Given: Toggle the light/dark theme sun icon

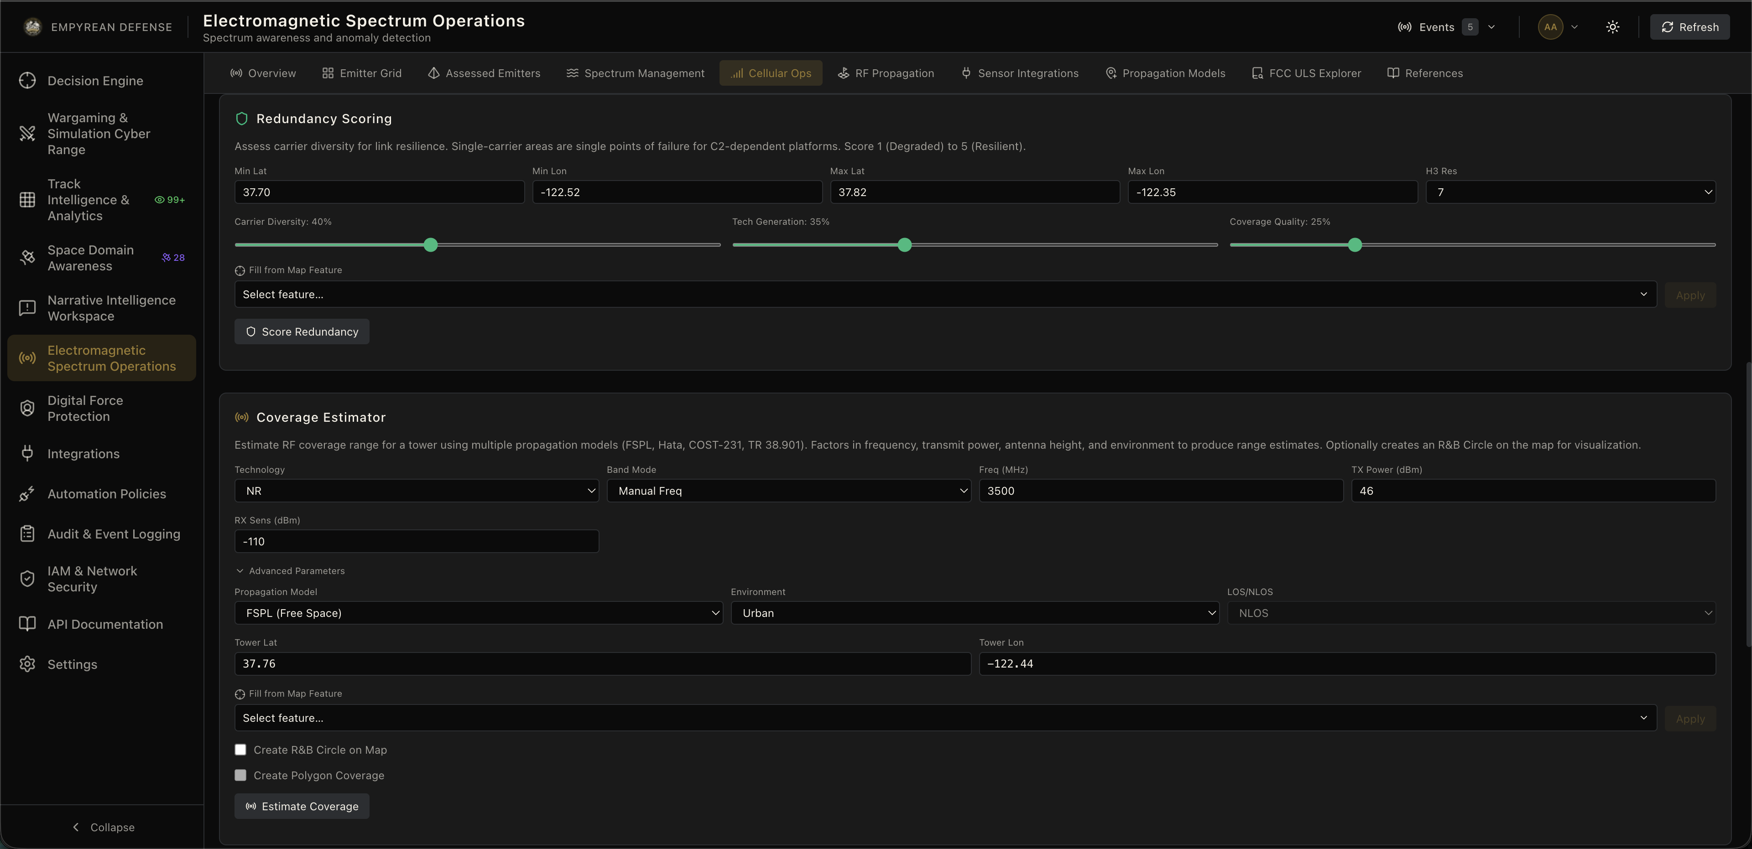Looking at the screenshot, I should (1612, 27).
